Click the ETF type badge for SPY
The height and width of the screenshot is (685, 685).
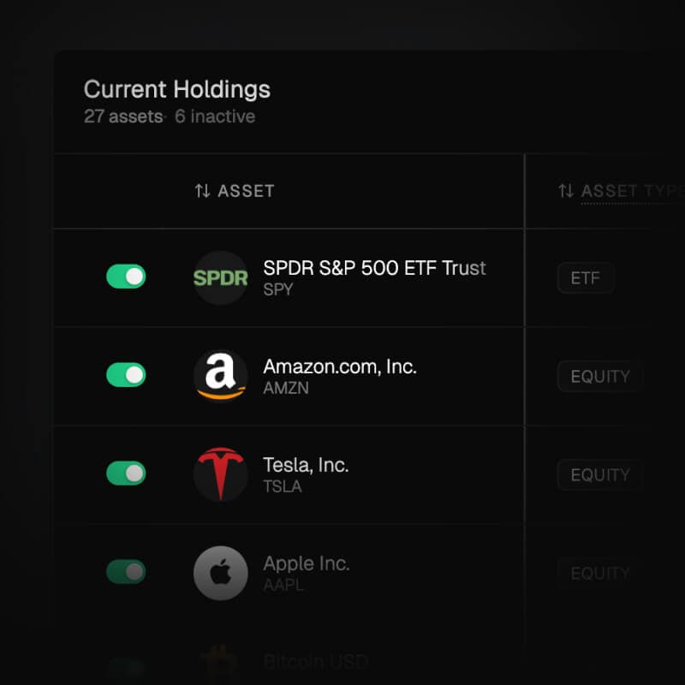pos(586,278)
